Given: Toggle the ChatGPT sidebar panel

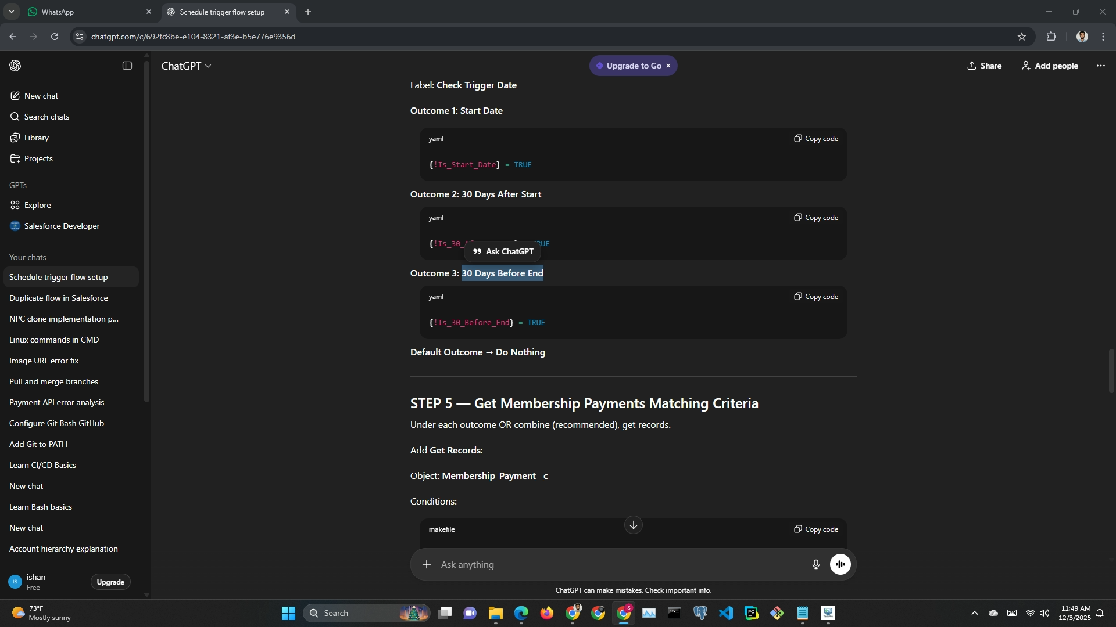Looking at the screenshot, I should pos(127,66).
